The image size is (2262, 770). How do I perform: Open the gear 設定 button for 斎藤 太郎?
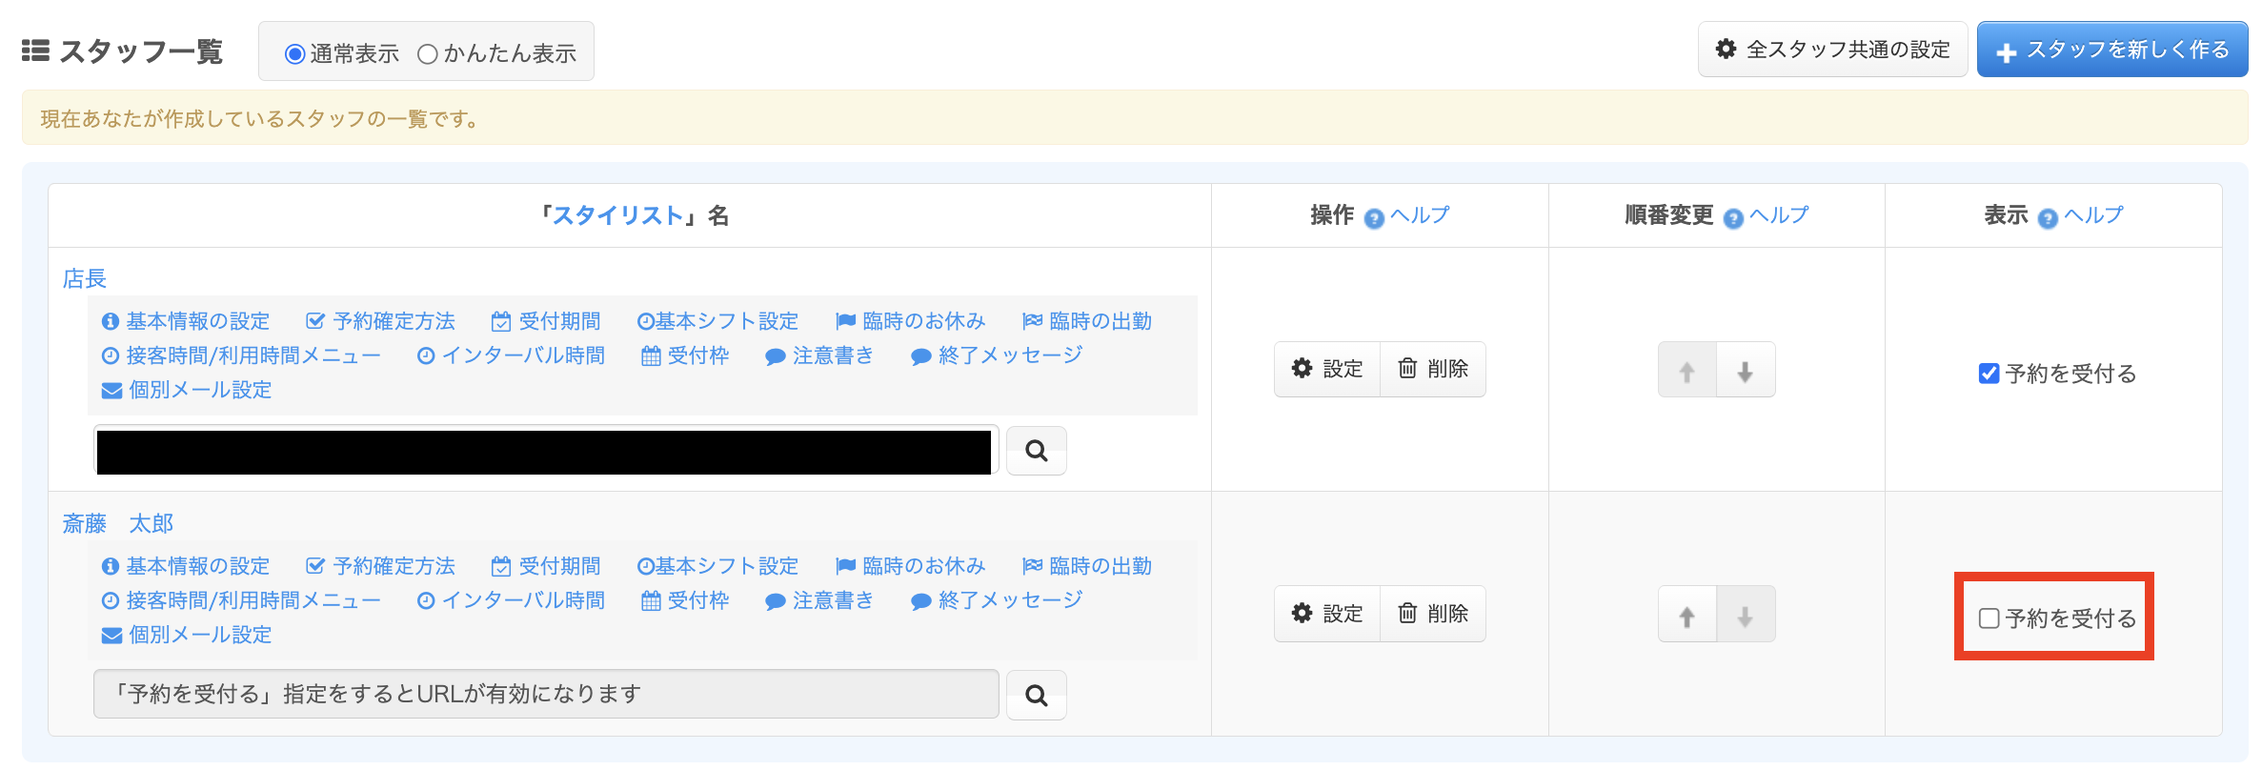[x=1327, y=614]
